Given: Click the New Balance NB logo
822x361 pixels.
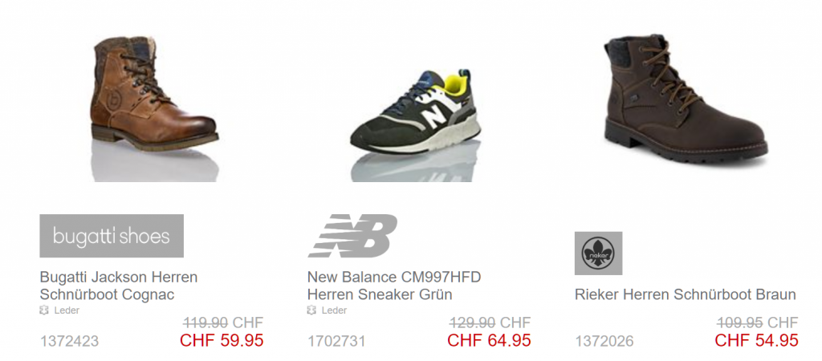Looking at the screenshot, I should click(352, 236).
